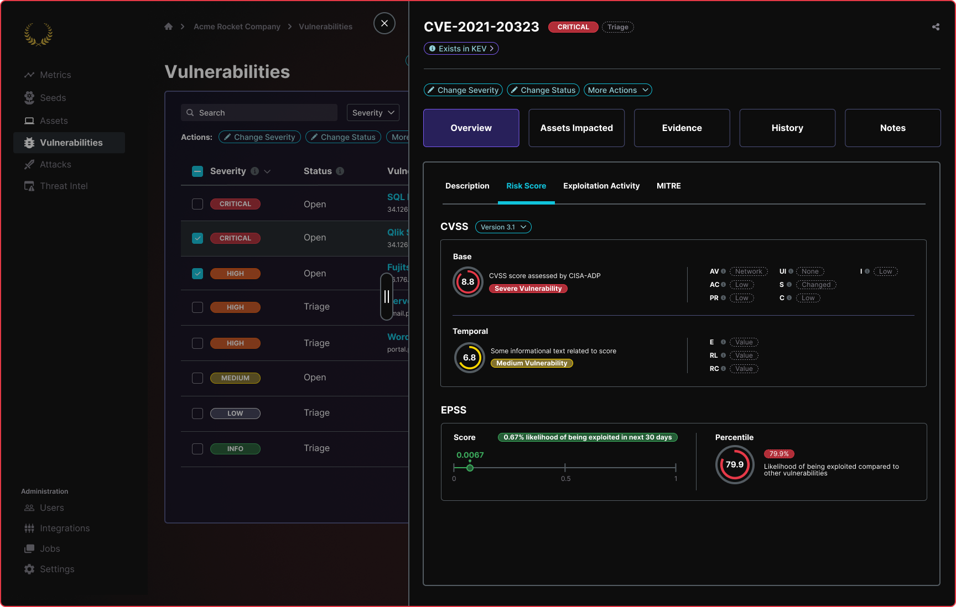The width and height of the screenshot is (956, 607).
Task: Go to Threat Intel in sidebar
Action: tap(63, 186)
